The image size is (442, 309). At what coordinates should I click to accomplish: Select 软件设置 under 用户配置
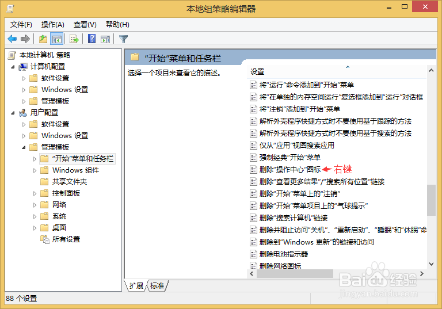click(55, 124)
